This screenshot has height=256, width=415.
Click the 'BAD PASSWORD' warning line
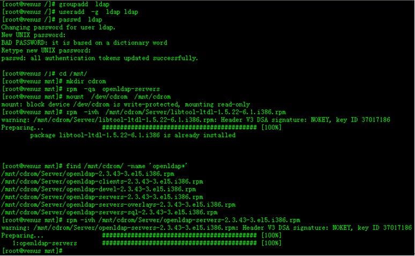click(84, 42)
